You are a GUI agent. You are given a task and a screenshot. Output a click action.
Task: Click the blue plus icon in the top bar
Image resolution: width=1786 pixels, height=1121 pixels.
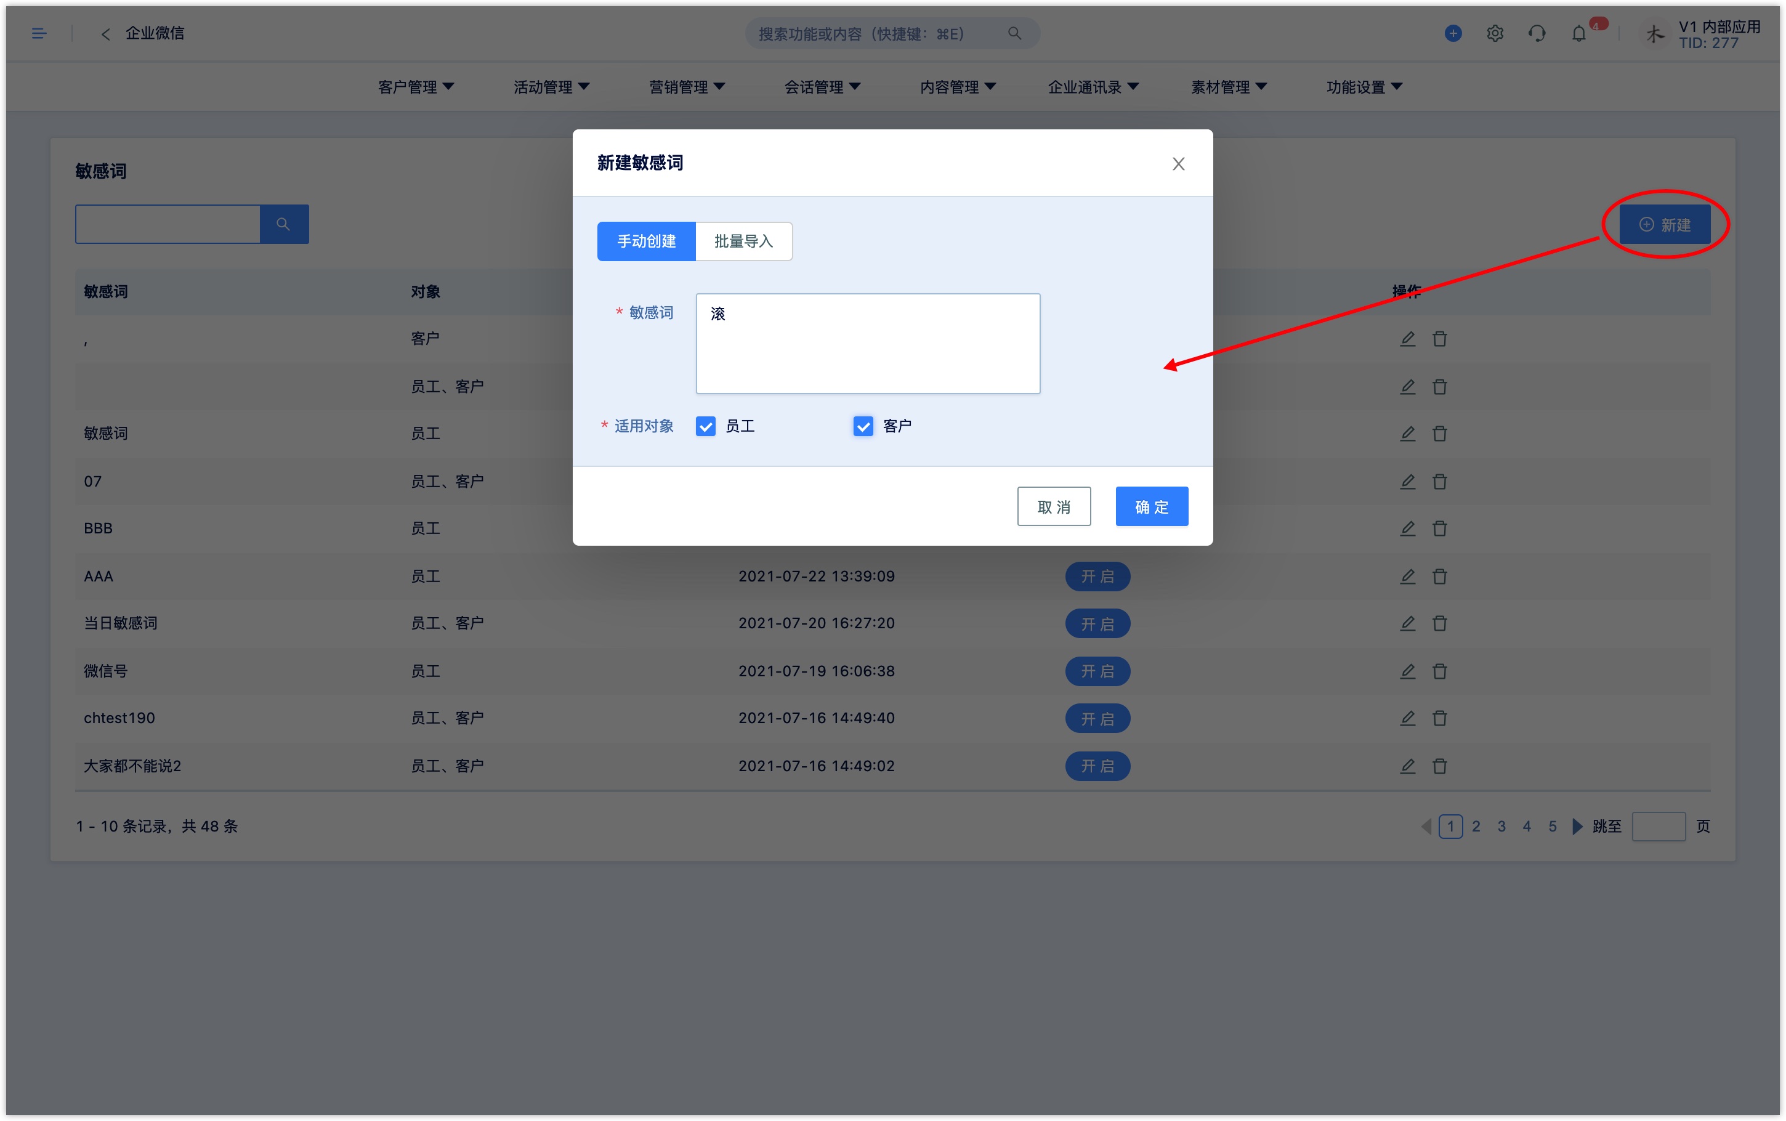[x=1453, y=33]
